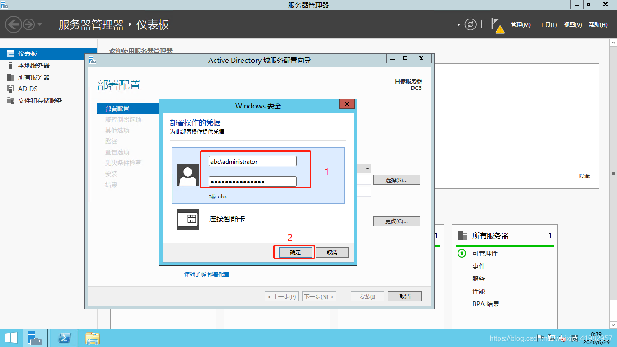The width and height of the screenshot is (617, 347).
Task: Close the Windows 安全 dialog with red X
Action: click(x=347, y=104)
